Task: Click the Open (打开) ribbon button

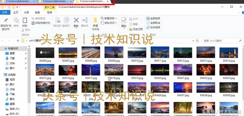Action: [134, 19]
